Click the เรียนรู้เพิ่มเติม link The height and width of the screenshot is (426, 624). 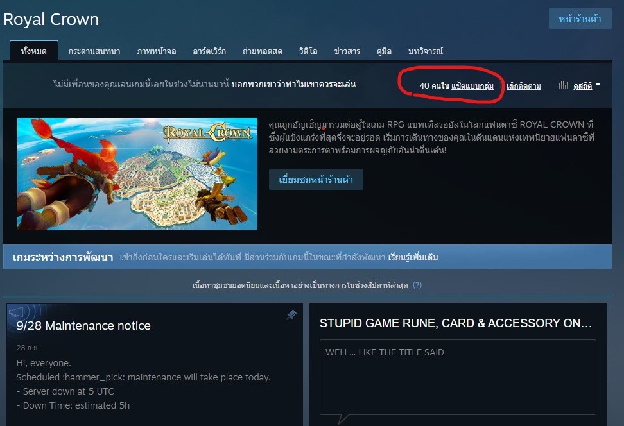tap(413, 257)
